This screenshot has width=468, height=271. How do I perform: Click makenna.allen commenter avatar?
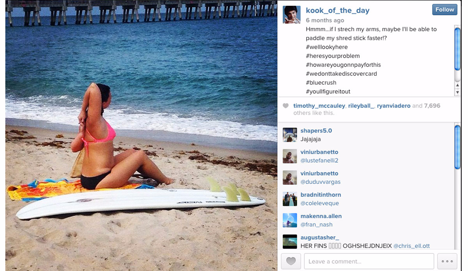click(x=290, y=220)
